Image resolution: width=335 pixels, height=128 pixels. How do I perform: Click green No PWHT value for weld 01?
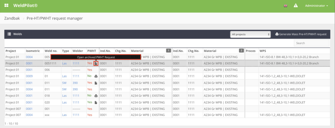[x=89, y=76]
